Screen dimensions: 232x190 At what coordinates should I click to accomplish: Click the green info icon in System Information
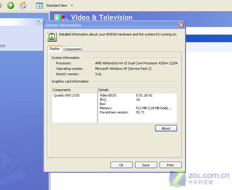pyautogui.click(x=52, y=37)
